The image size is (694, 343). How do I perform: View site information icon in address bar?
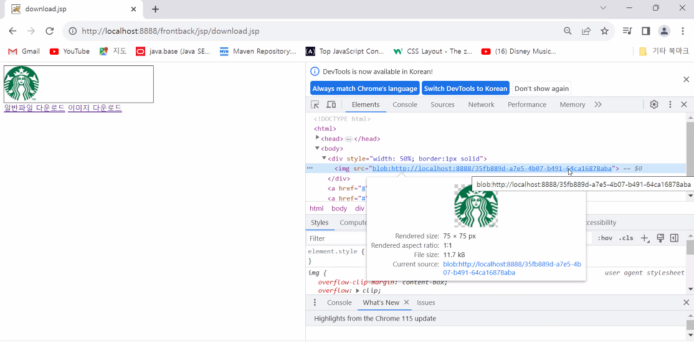[73, 31]
